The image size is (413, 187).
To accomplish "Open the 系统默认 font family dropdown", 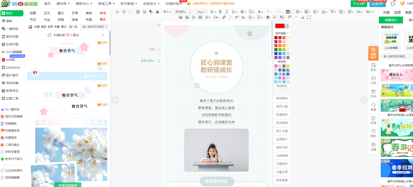I will tap(182, 12).
